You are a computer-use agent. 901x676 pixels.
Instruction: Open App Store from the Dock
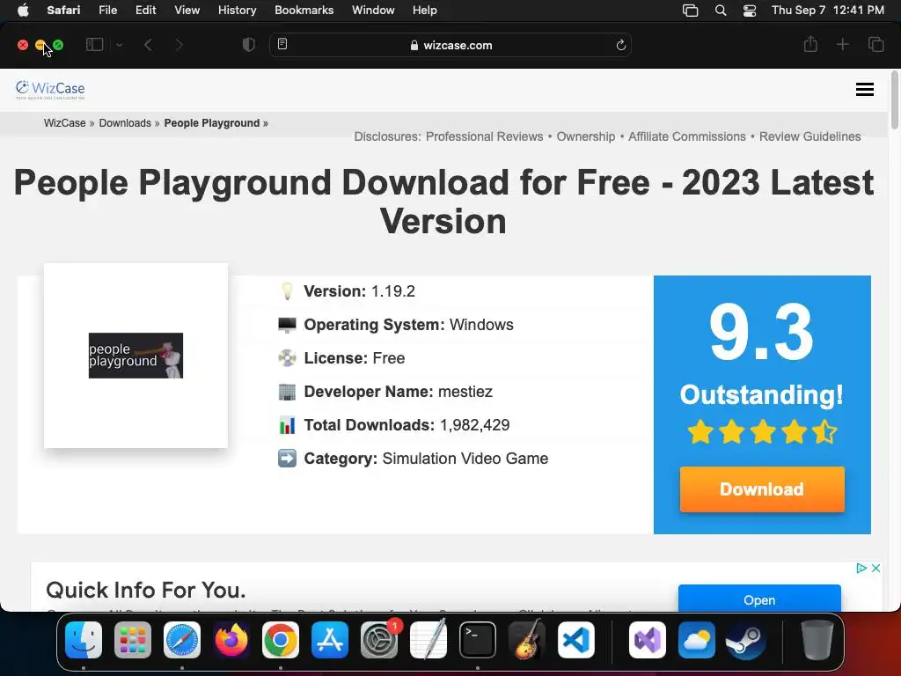pos(330,640)
